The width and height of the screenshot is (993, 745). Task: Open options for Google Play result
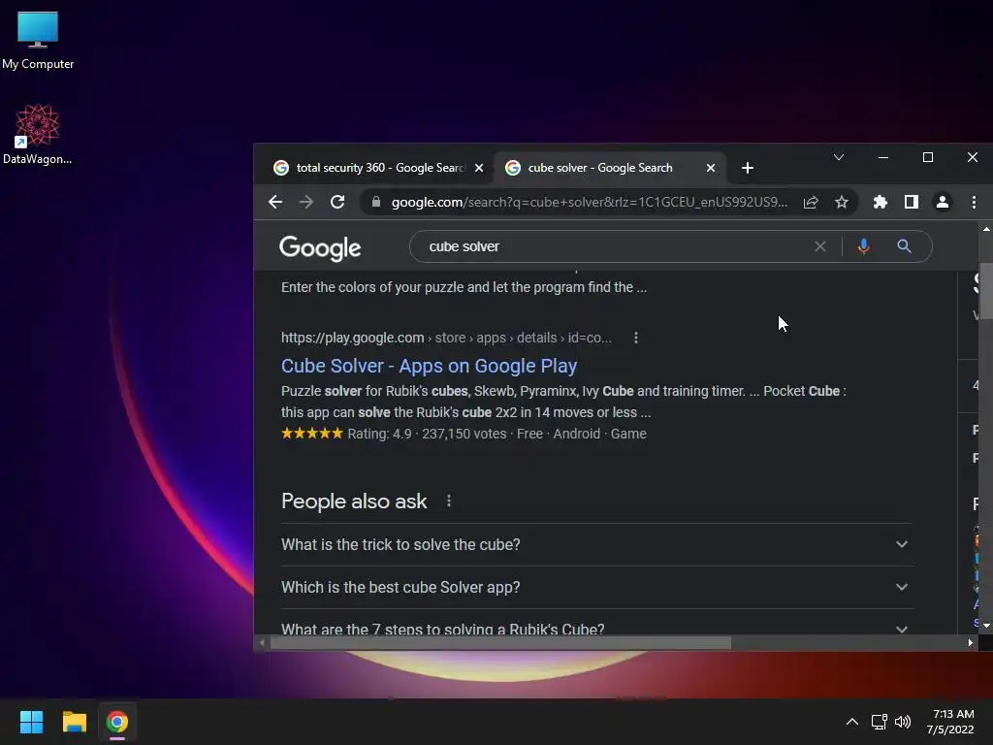[636, 338]
